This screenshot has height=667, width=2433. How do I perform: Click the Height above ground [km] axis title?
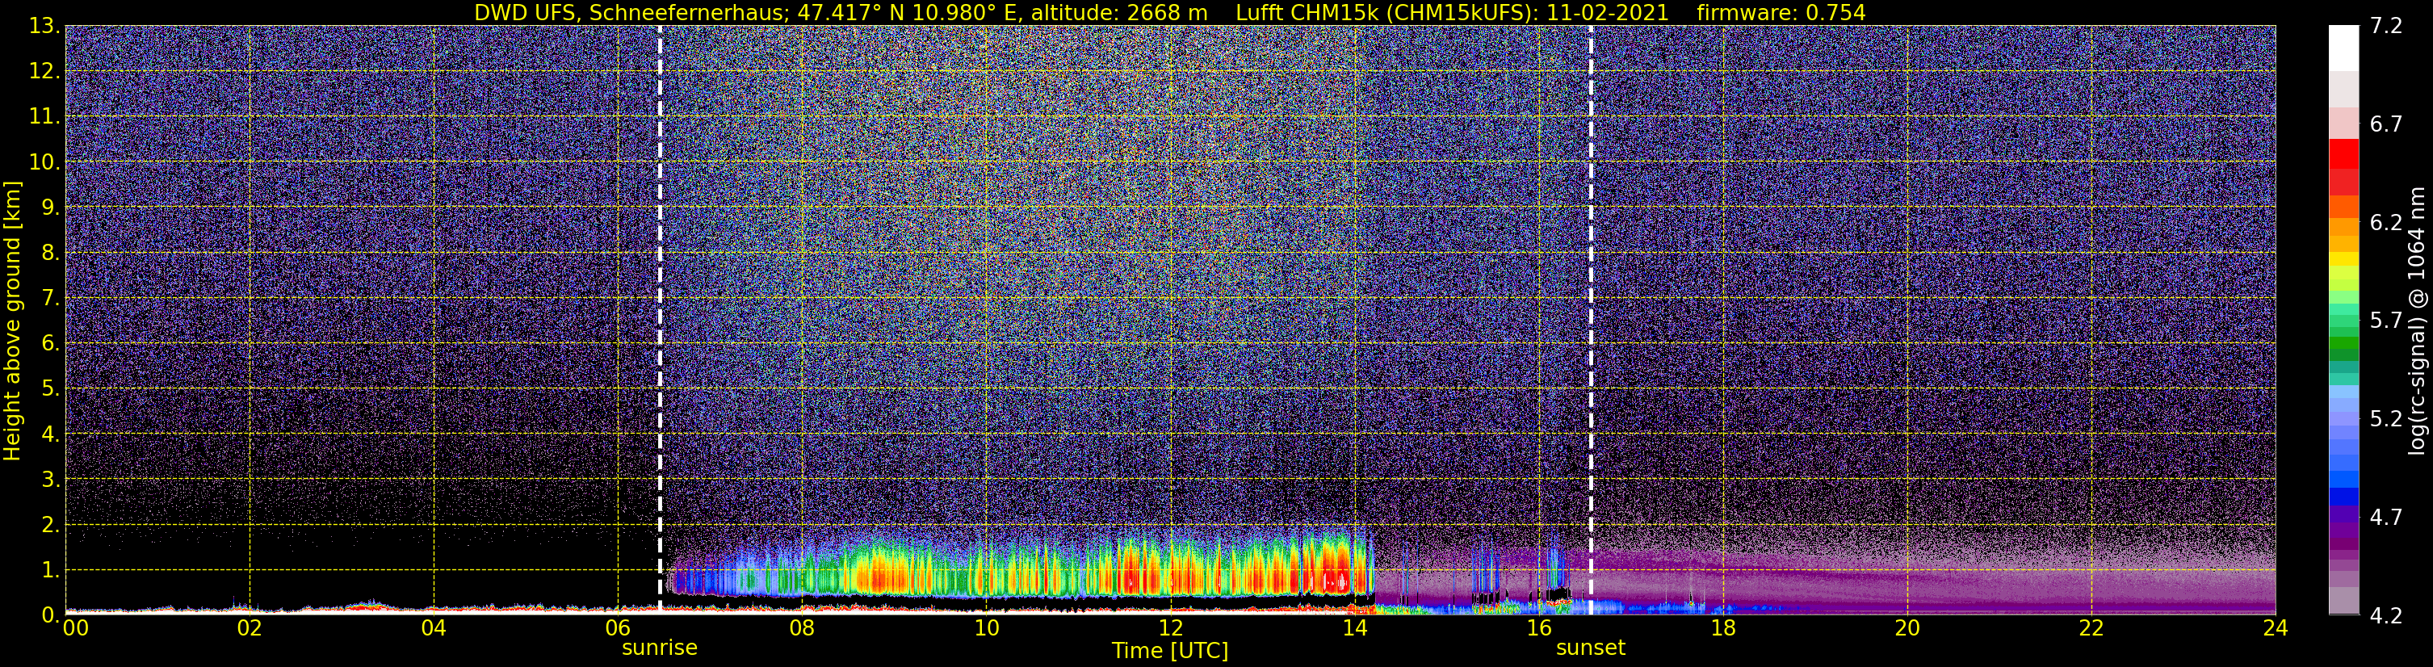[x=12, y=321]
